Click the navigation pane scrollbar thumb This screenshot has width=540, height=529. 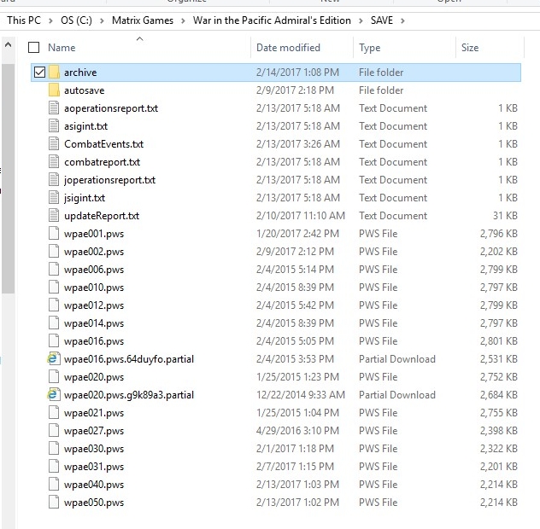(x=9, y=179)
